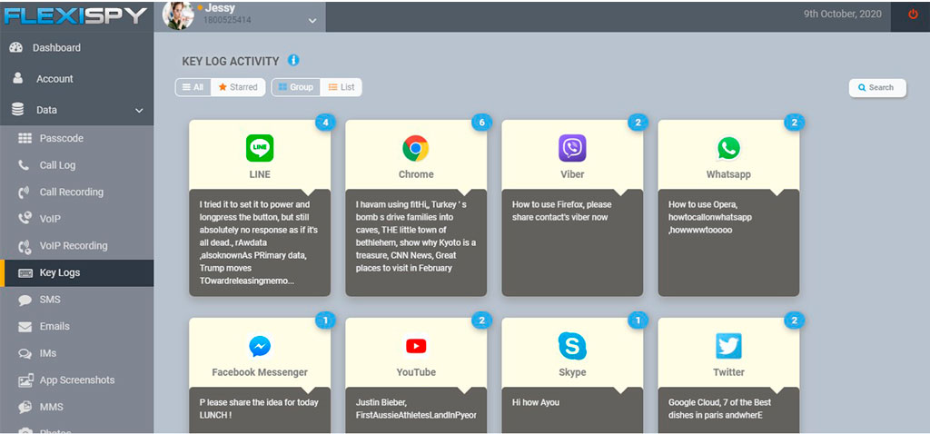Open LINE log text about longpress button

click(259, 242)
